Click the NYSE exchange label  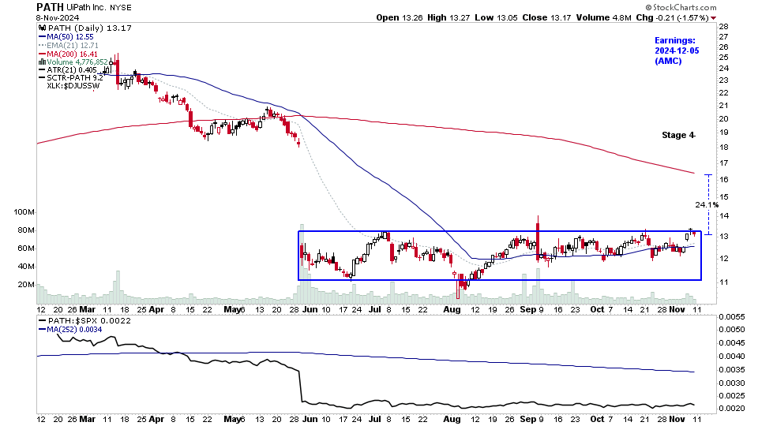click(x=121, y=8)
